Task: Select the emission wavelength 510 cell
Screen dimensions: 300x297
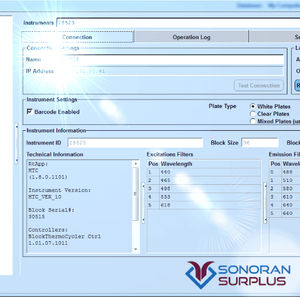Action: (291, 180)
